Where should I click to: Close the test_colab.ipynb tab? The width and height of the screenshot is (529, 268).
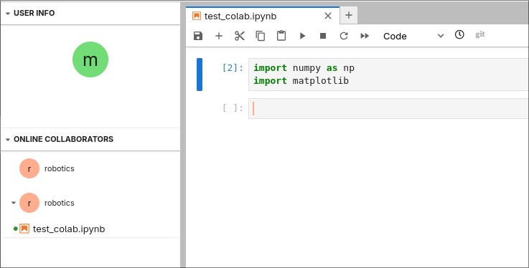point(328,16)
